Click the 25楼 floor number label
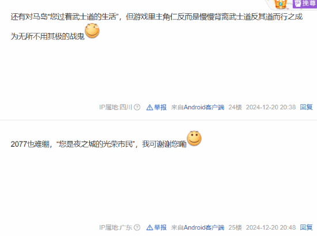The height and width of the screenshot is (236, 317). [x=235, y=227]
